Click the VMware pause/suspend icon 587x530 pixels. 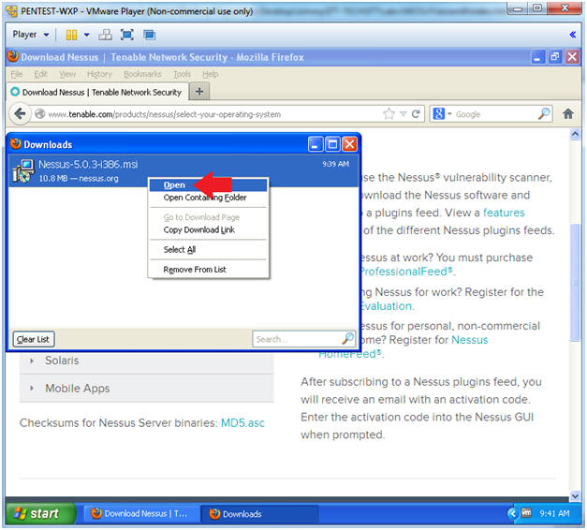71,35
